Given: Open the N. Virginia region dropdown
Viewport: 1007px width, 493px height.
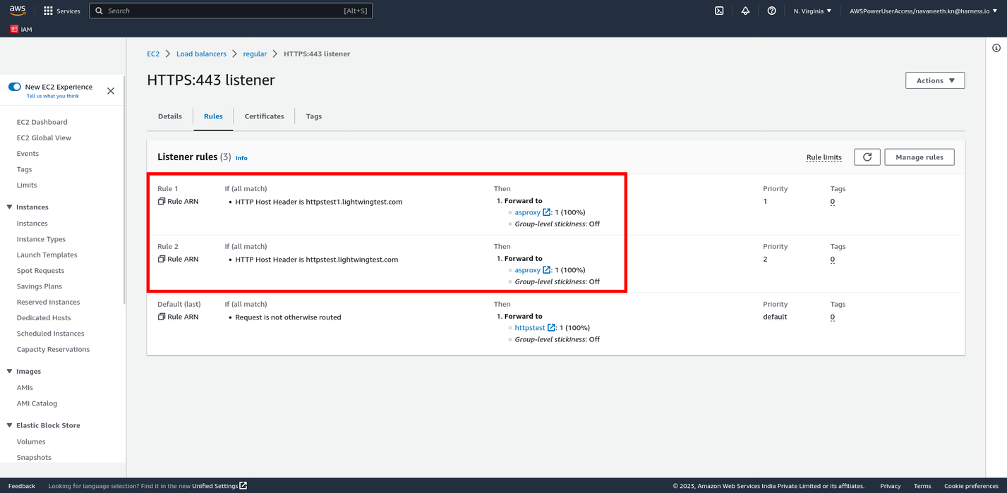Looking at the screenshot, I should [x=812, y=11].
